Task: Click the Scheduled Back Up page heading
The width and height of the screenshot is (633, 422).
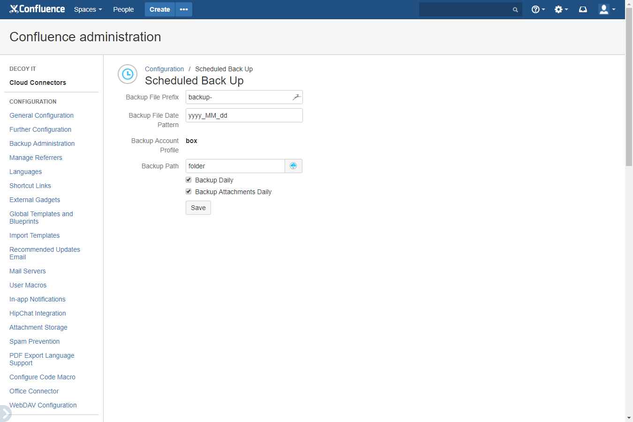Action: [x=194, y=81]
